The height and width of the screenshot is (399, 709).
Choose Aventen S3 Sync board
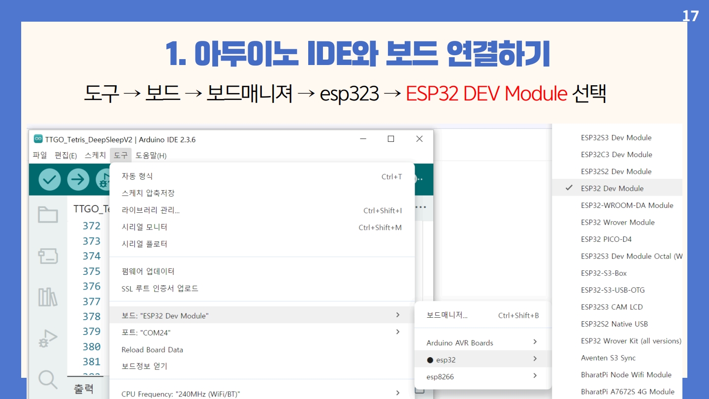[x=617, y=358]
